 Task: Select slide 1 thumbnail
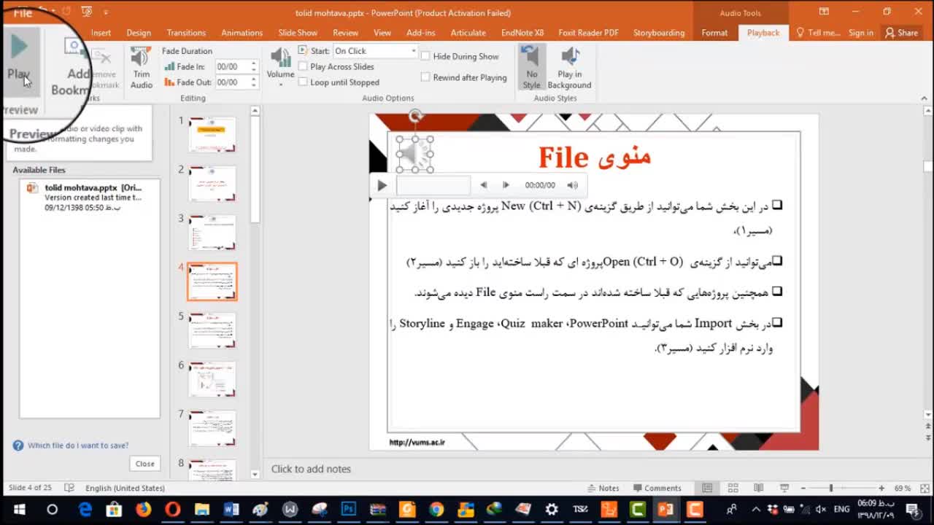pyautogui.click(x=212, y=134)
